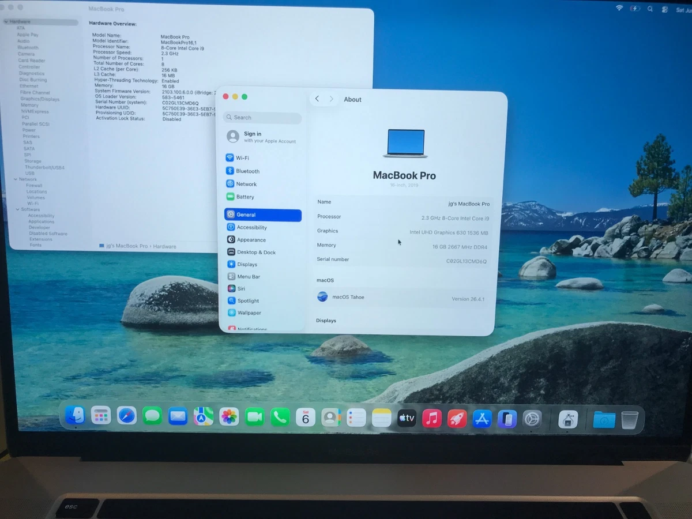Click the battery status icon in menu bar
692x519 pixels.
coord(635,9)
